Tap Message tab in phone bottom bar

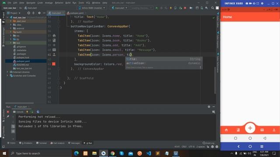click(262, 130)
